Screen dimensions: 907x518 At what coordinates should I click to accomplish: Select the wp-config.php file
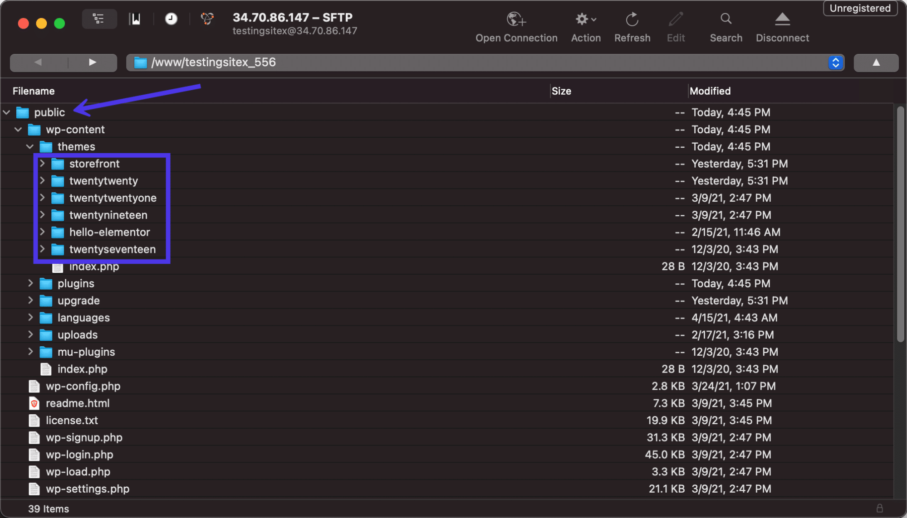82,386
